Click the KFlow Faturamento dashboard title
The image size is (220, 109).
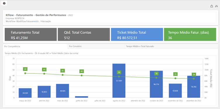pyautogui.click(x=36, y=15)
